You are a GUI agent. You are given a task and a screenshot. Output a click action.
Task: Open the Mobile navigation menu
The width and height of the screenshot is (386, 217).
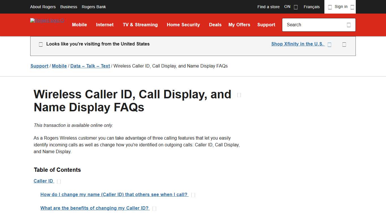pos(79,25)
